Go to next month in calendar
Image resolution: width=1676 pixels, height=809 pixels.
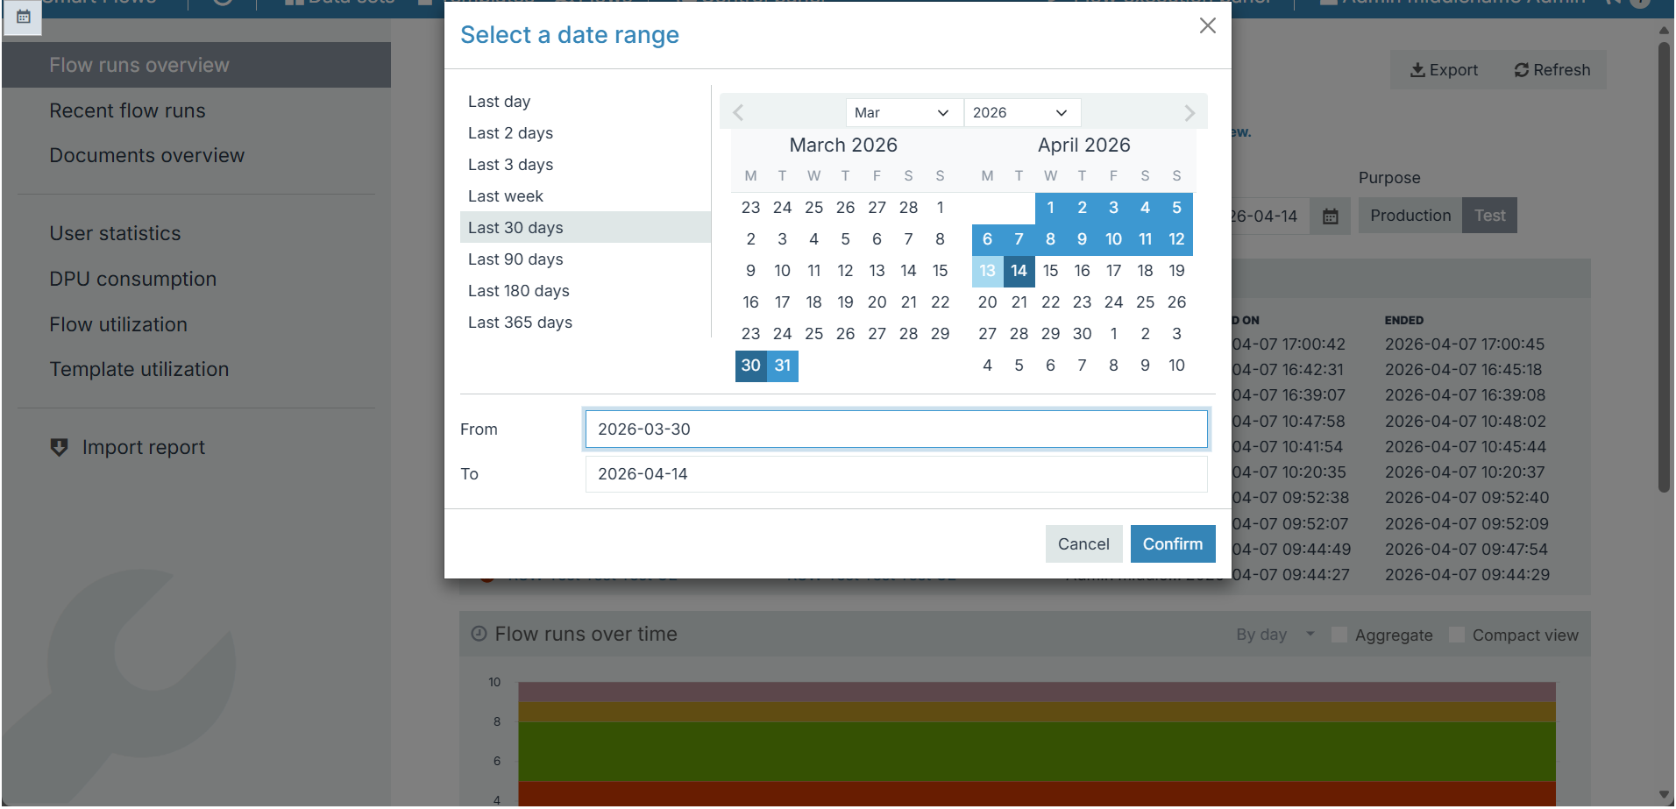1190,112
